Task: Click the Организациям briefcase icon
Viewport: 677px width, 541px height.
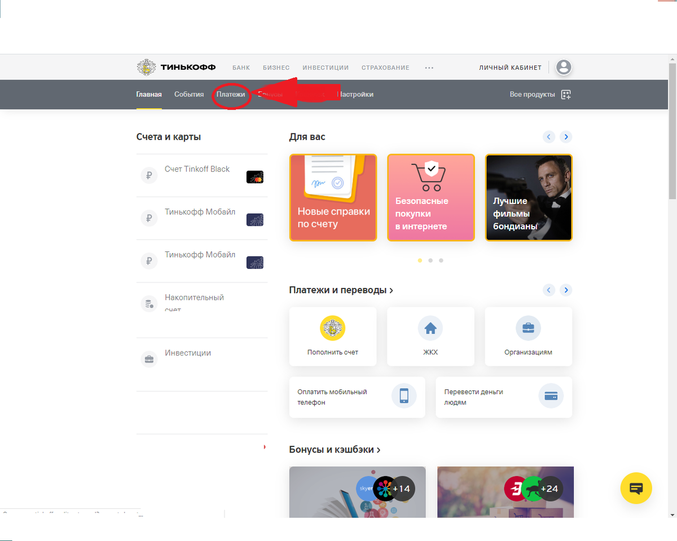Action: [x=529, y=328]
